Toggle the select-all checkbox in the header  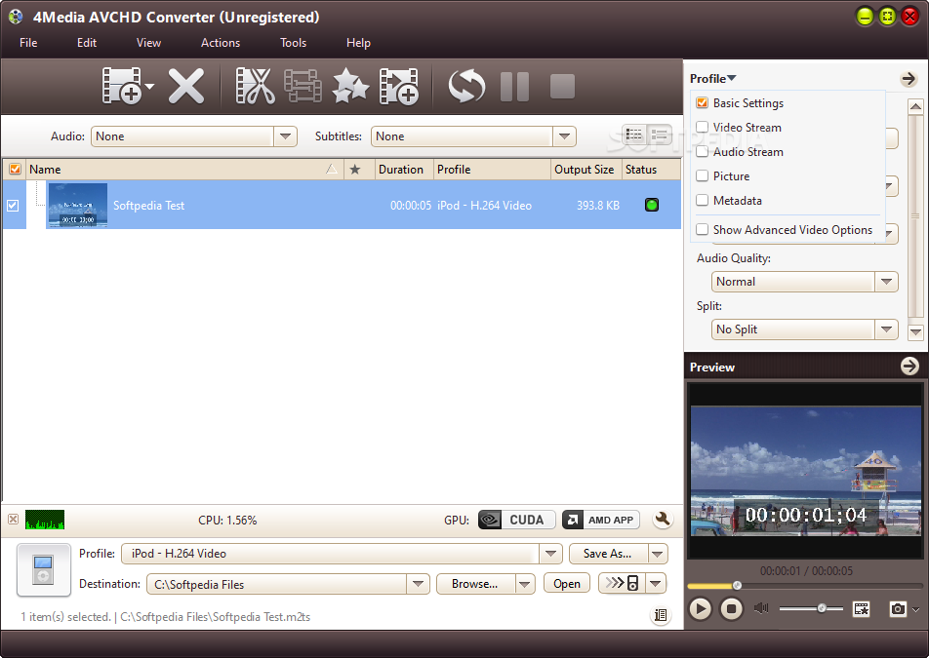pos(15,170)
